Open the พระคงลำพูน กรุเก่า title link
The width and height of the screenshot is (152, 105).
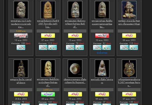(x=21, y=24)
